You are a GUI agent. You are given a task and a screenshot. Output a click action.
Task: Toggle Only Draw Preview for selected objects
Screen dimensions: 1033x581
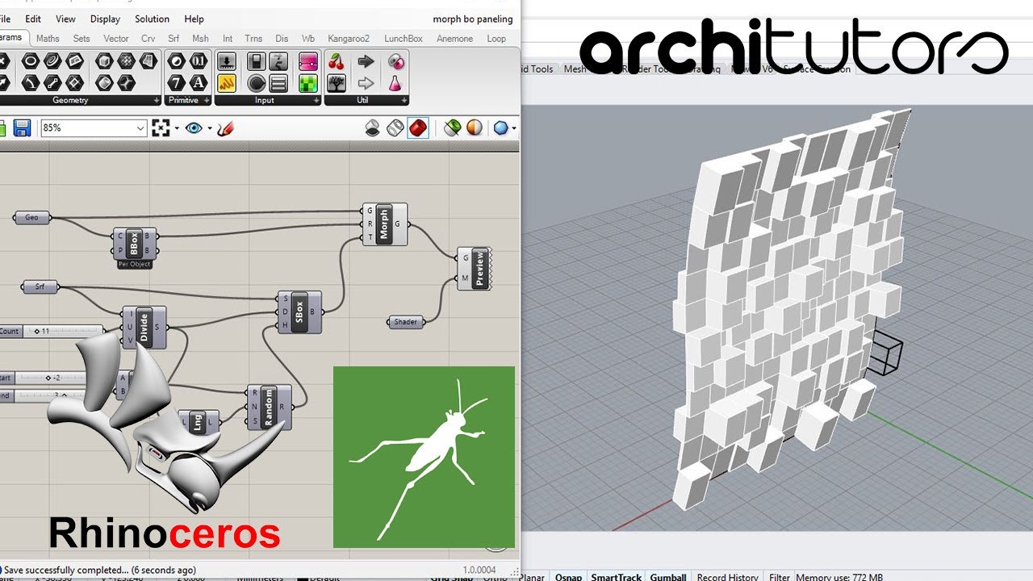452,127
